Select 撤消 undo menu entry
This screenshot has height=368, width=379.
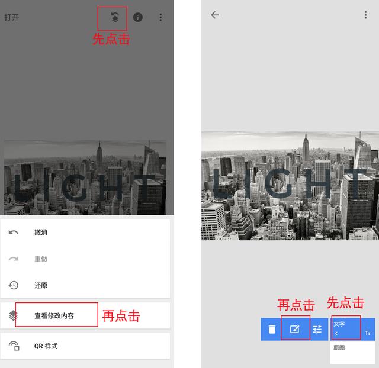click(x=85, y=233)
